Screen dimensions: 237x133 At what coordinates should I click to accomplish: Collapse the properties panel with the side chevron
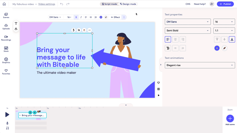pyautogui.click(x=161, y=65)
